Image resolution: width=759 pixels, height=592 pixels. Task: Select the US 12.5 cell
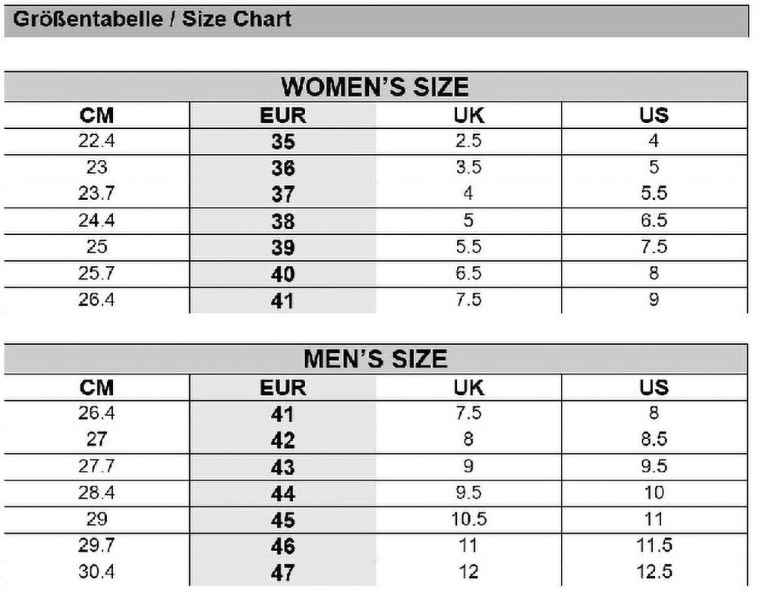[x=653, y=572]
